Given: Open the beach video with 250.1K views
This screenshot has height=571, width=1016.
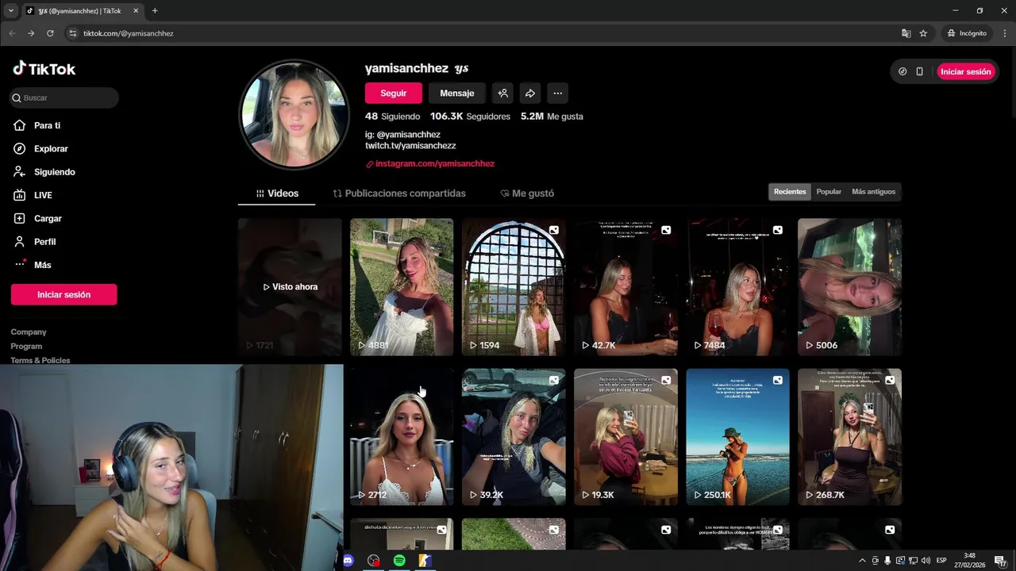Looking at the screenshot, I should tap(737, 437).
